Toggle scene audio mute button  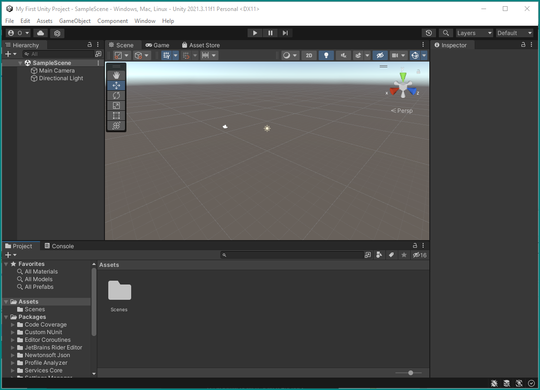[x=343, y=55]
